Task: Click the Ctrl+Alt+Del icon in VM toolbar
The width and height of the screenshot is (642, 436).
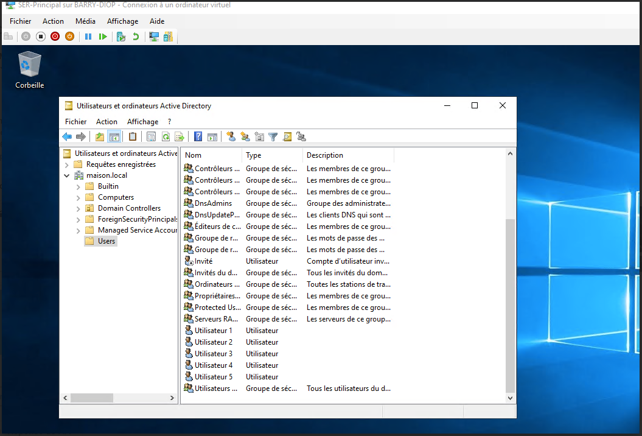Action: (8, 37)
